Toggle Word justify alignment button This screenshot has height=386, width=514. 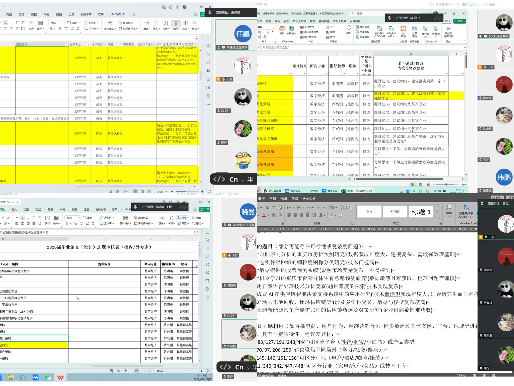(307, 215)
